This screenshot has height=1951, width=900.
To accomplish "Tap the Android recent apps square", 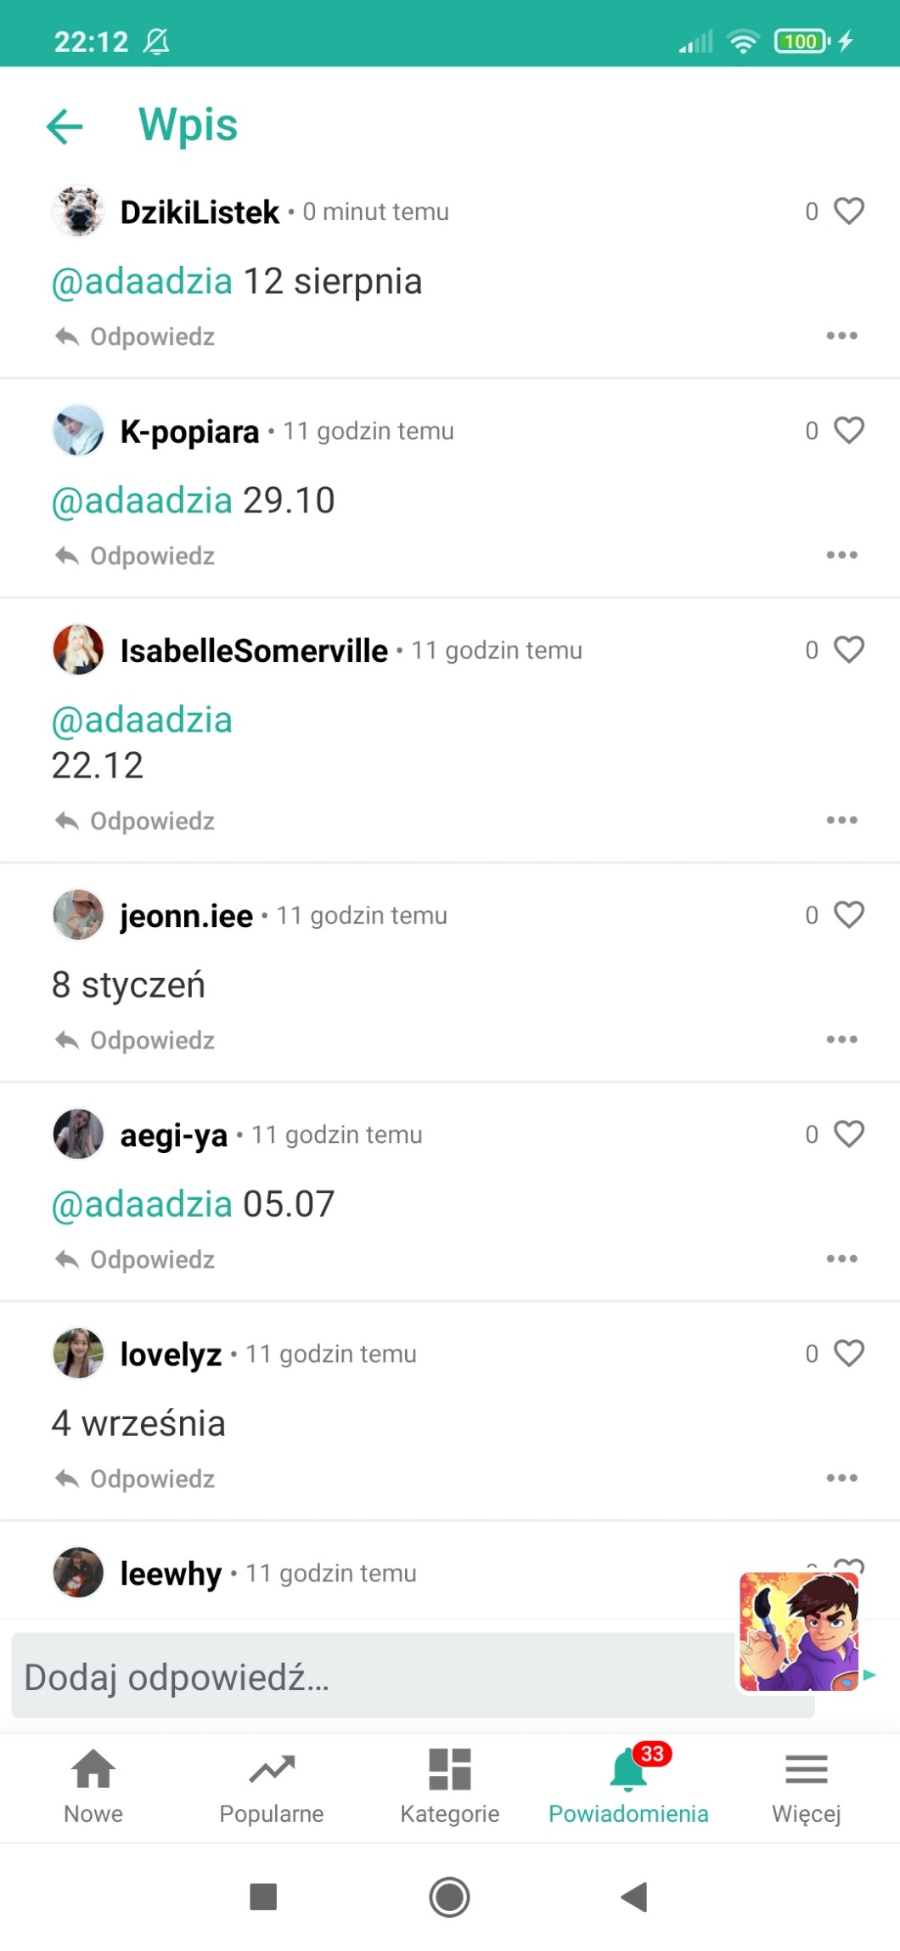I will [263, 1897].
